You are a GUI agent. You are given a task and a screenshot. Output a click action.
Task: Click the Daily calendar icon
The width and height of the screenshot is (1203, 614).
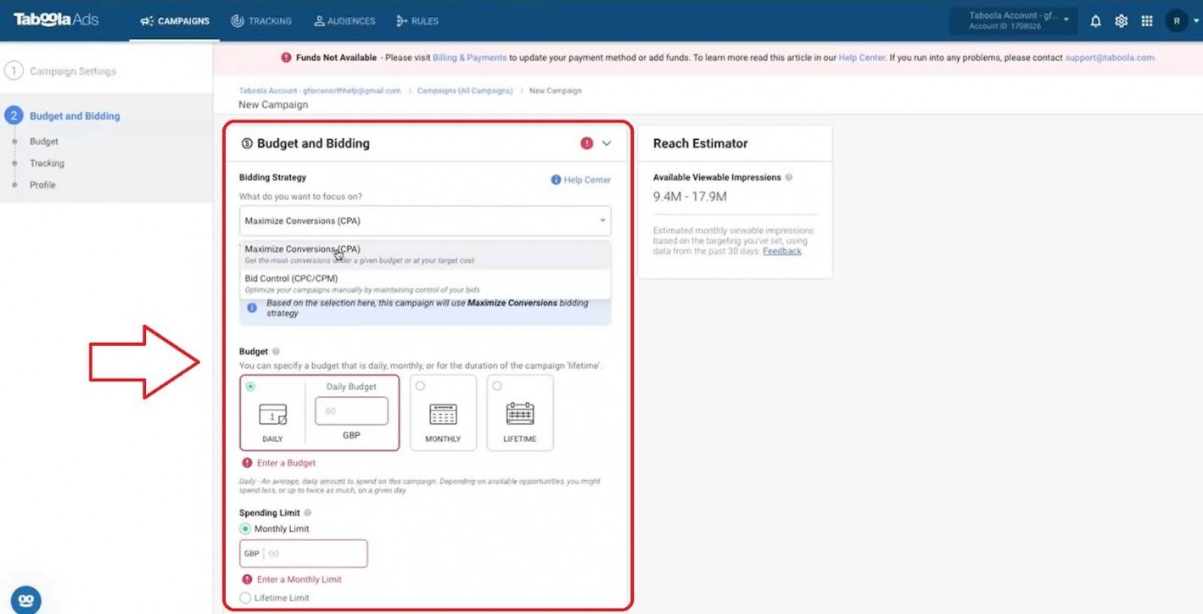[272, 415]
